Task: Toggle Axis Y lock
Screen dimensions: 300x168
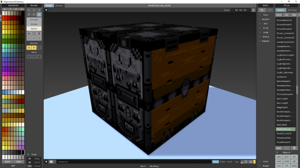Action: click(x=34, y=57)
